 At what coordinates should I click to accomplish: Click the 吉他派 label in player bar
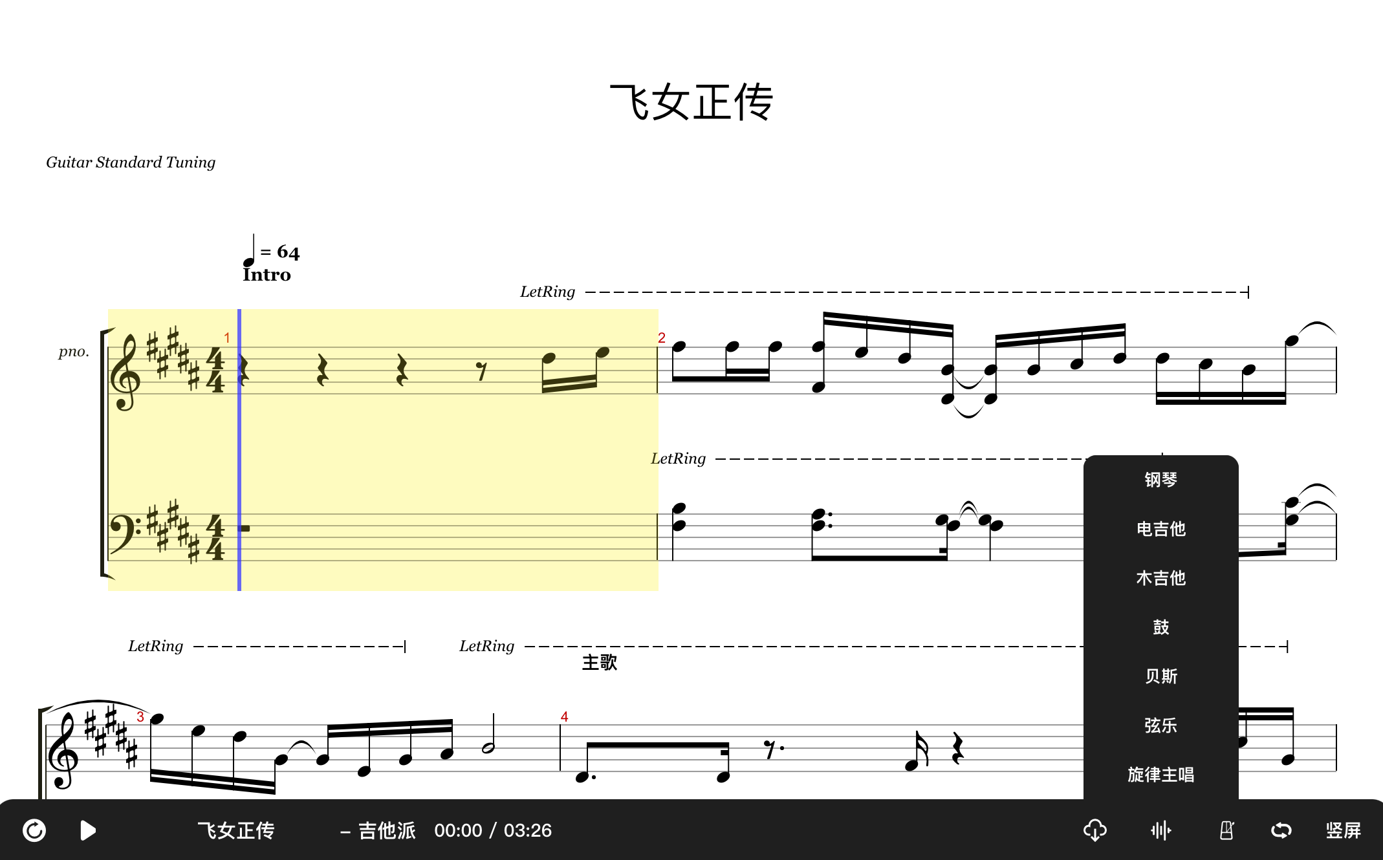pos(387,830)
